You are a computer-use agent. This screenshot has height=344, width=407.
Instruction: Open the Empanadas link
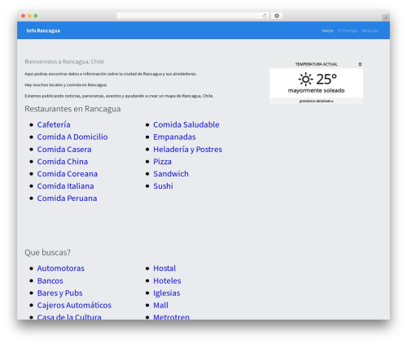point(174,137)
